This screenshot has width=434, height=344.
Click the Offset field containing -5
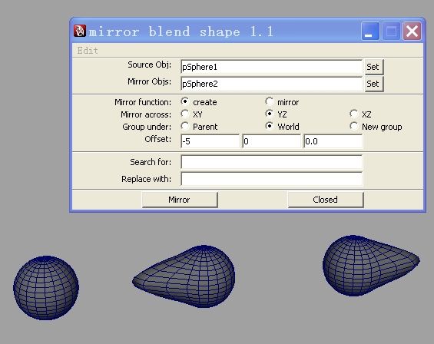[210, 141]
